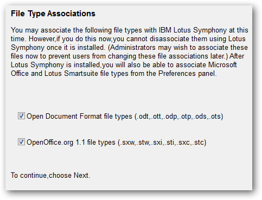Click the word 'However' in the paragraph
The height and width of the screenshot is (200, 262).
[41, 39]
